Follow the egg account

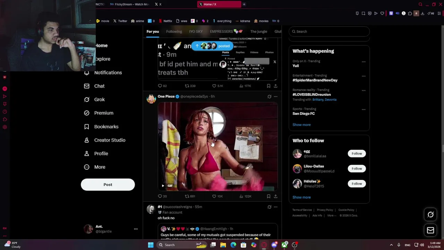(357, 153)
